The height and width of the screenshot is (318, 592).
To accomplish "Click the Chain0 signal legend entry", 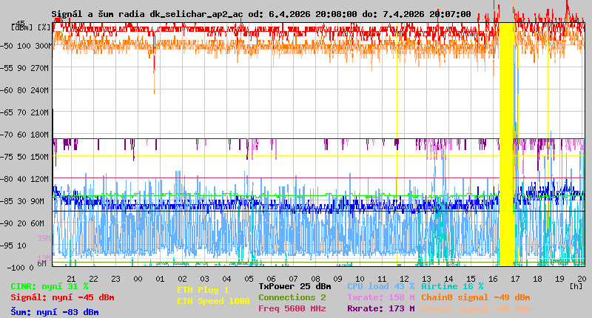I will tap(475, 297).
